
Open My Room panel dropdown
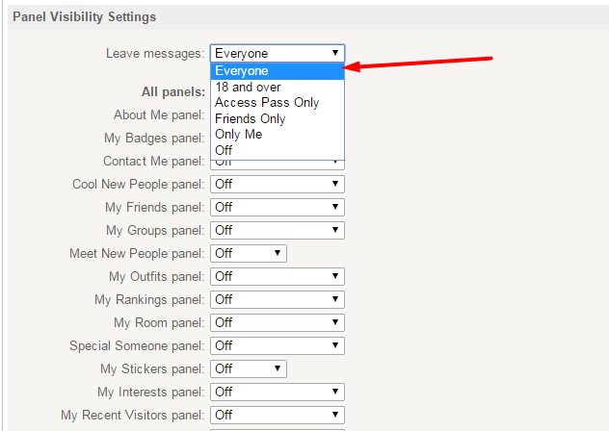(x=278, y=322)
